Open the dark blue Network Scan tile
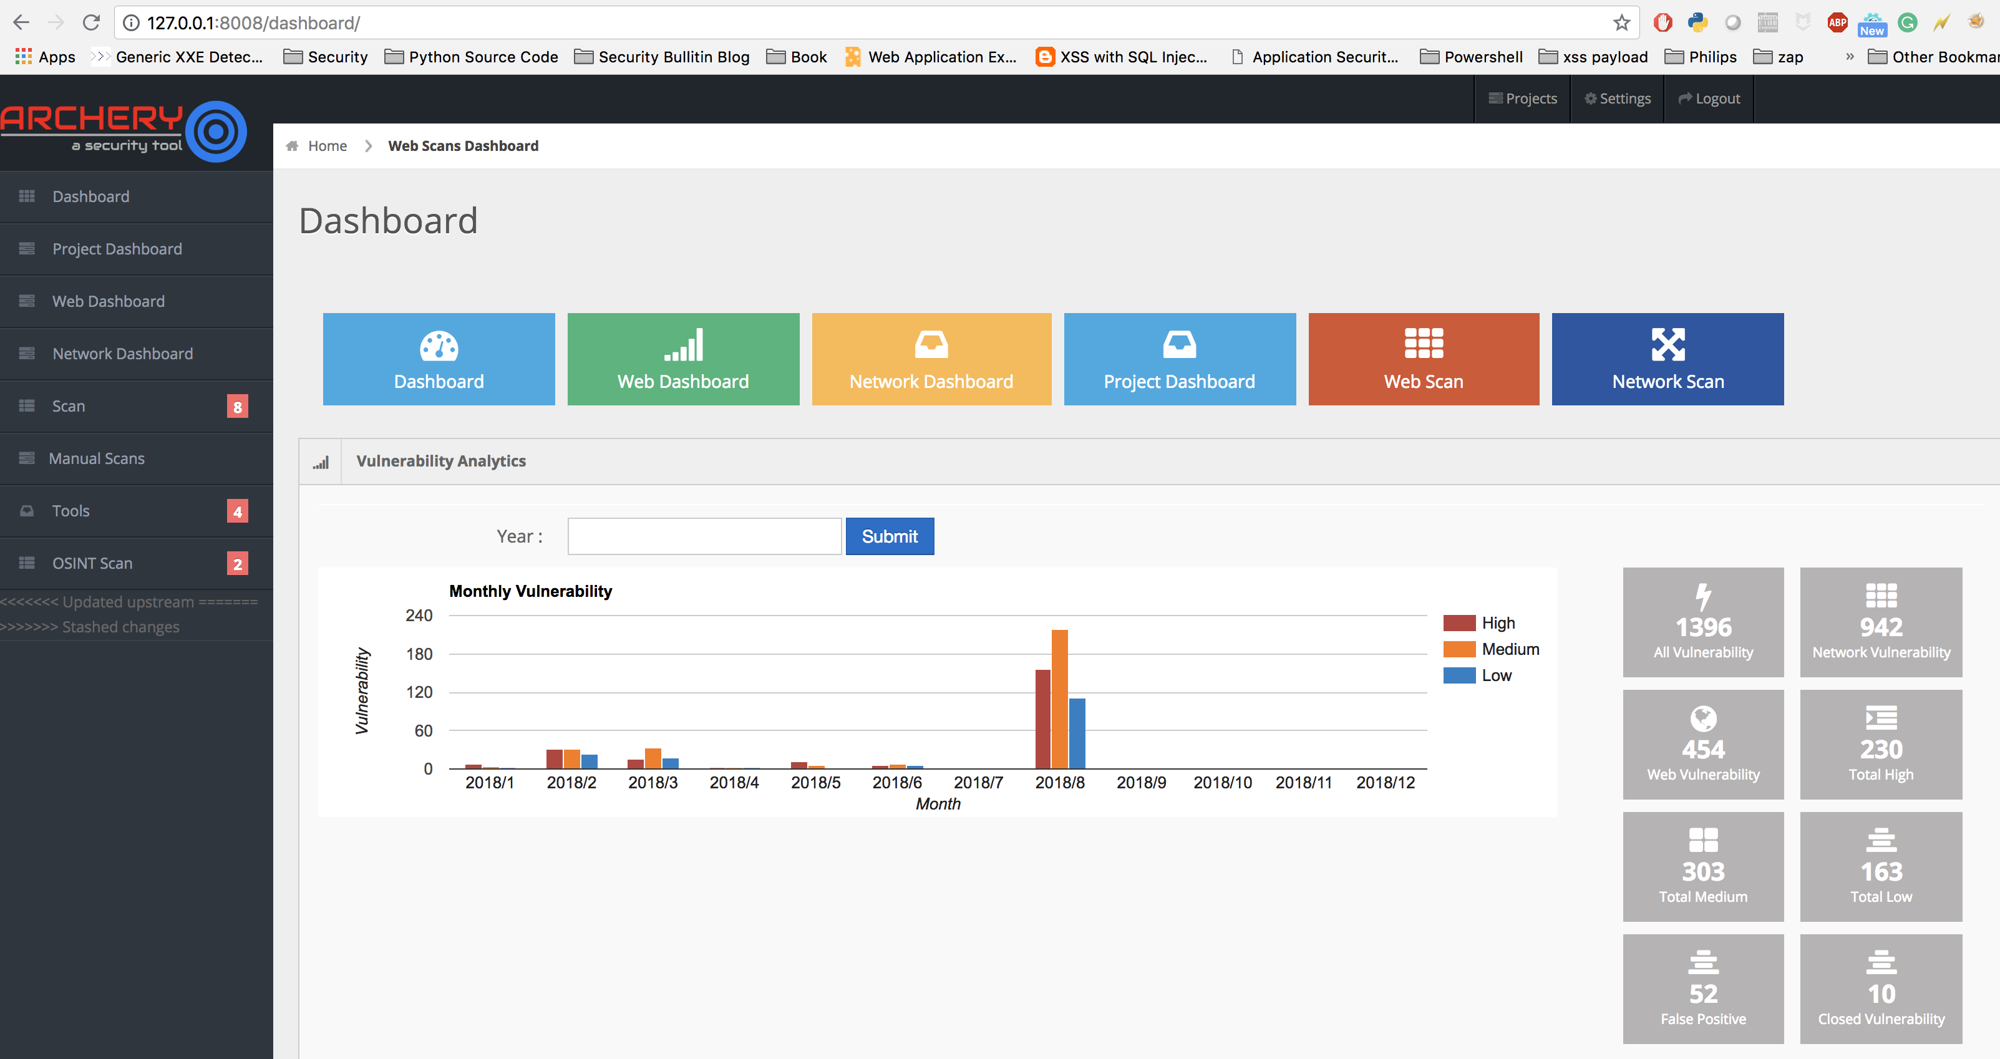This screenshot has height=1059, width=2000. pos(1667,359)
